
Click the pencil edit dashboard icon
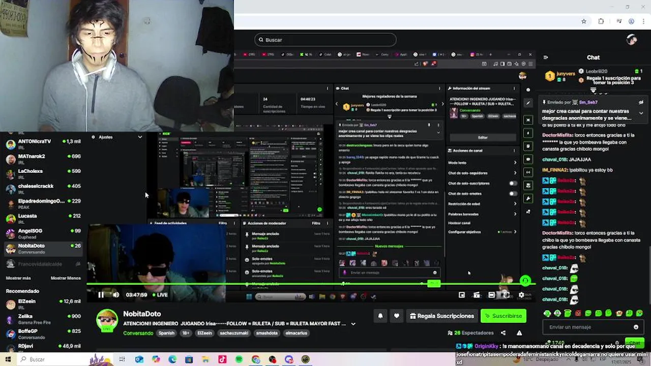528,103
